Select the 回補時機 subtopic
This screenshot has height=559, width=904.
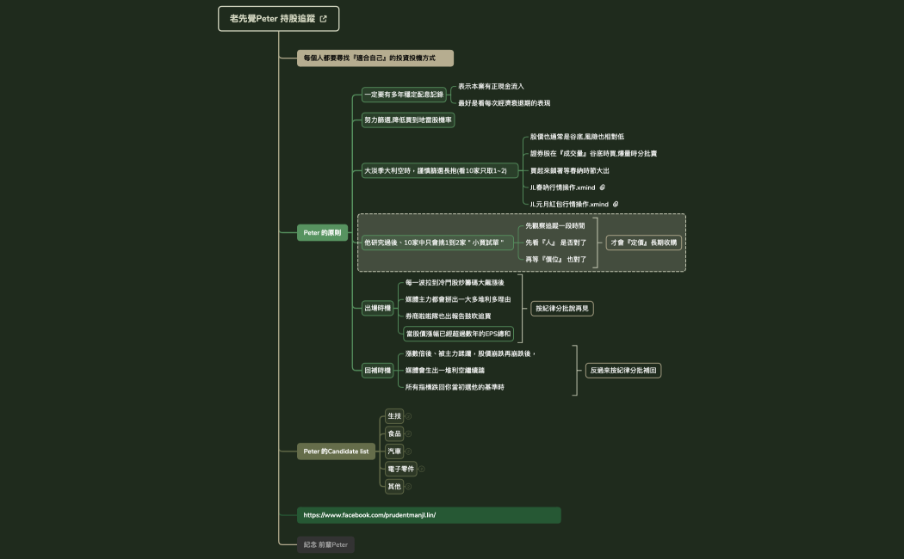coord(377,370)
